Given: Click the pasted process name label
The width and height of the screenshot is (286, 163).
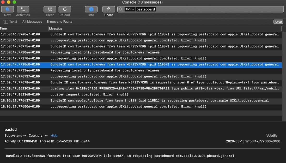Looking at the screenshot, I should click(x=11, y=130).
